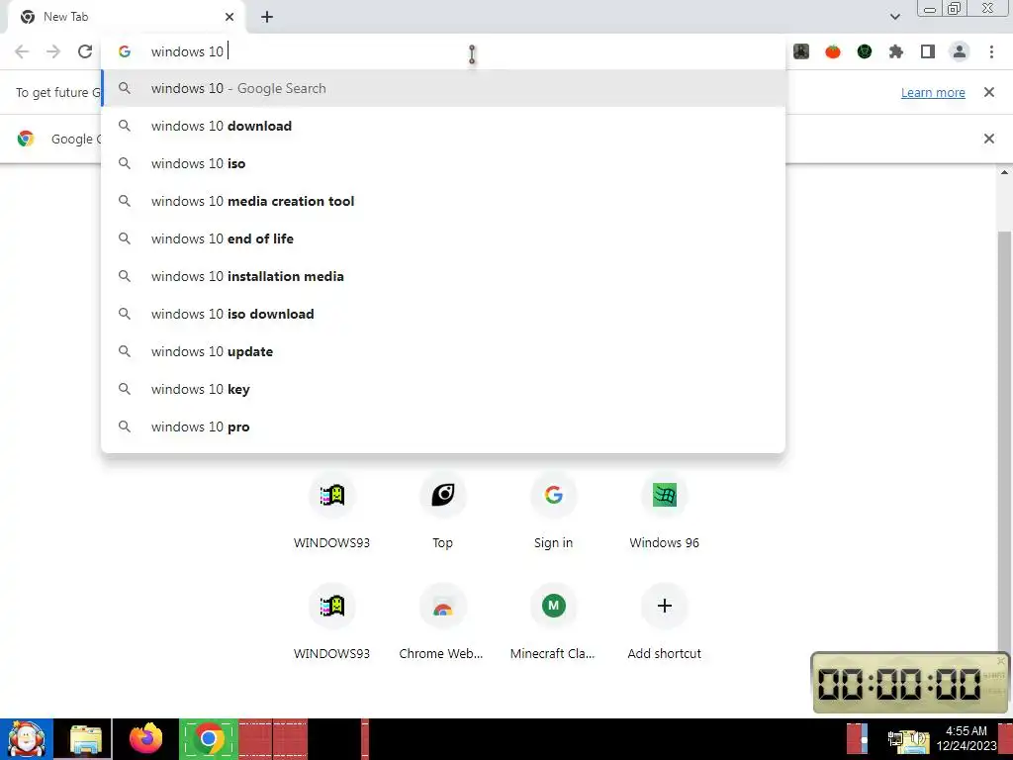This screenshot has height=760, width=1013.
Task: Reload the page with the refresh icon
Action: 85,51
